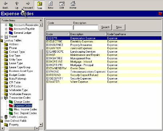Click the New button beside Search

119,27
